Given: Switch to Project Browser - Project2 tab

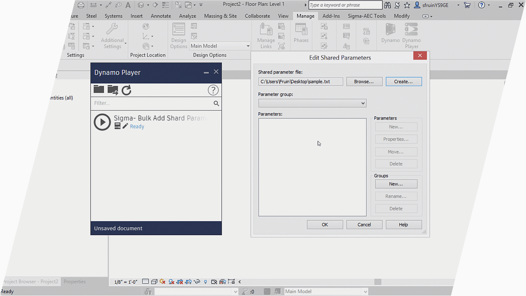Looking at the screenshot, I should tap(31, 282).
